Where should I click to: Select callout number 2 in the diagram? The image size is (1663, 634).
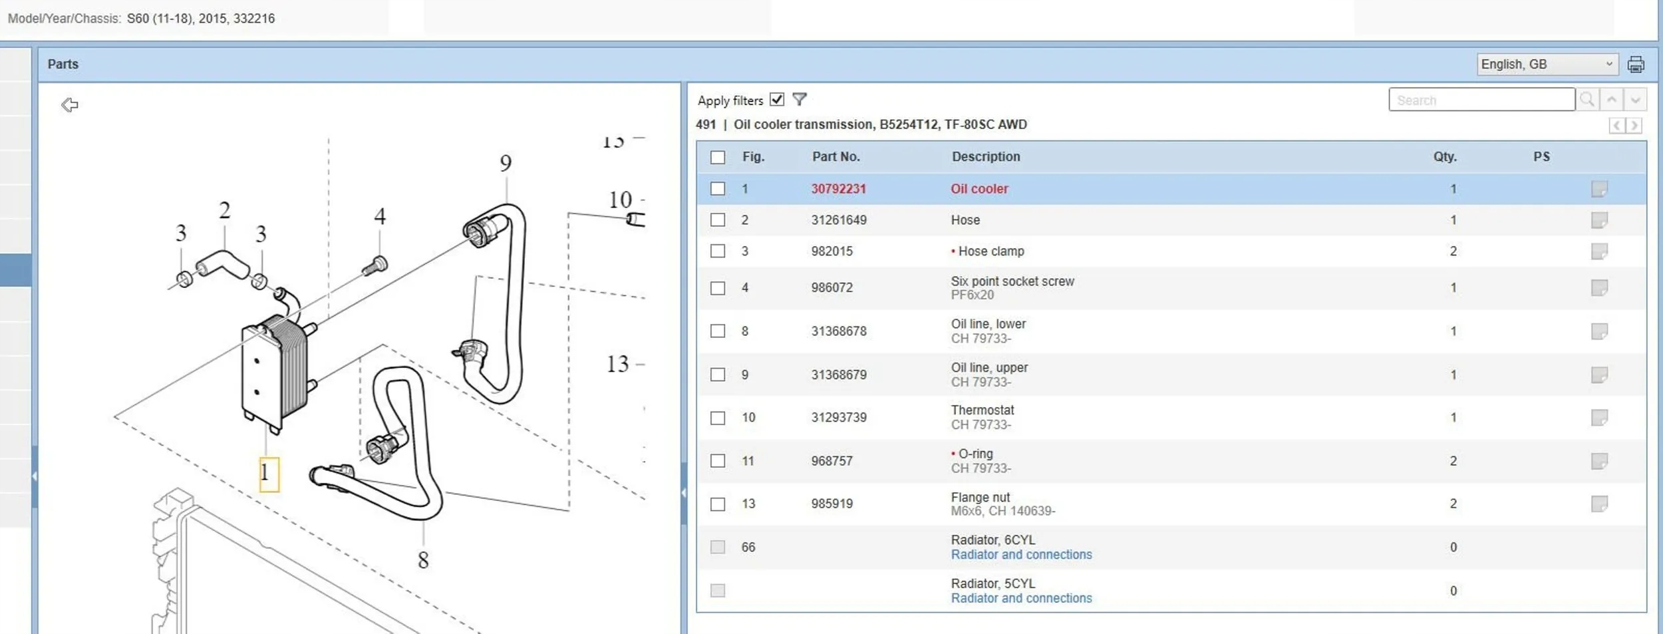(x=225, y=210)
